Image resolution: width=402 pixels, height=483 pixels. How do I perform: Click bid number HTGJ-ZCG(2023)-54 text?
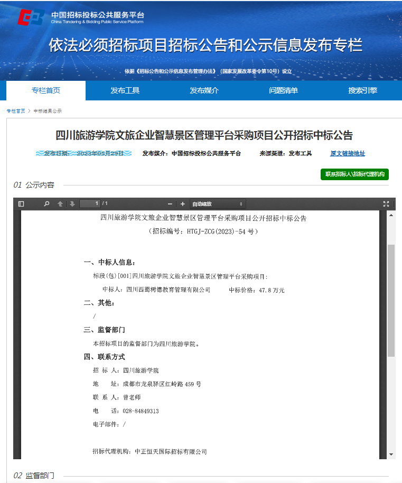point(216,231)
